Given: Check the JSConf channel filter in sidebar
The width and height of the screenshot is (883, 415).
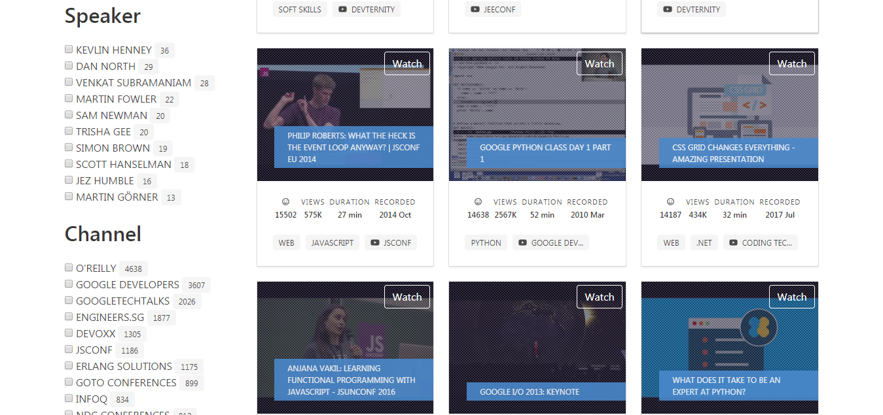Looking at the screenshot, I should [69, 350].
